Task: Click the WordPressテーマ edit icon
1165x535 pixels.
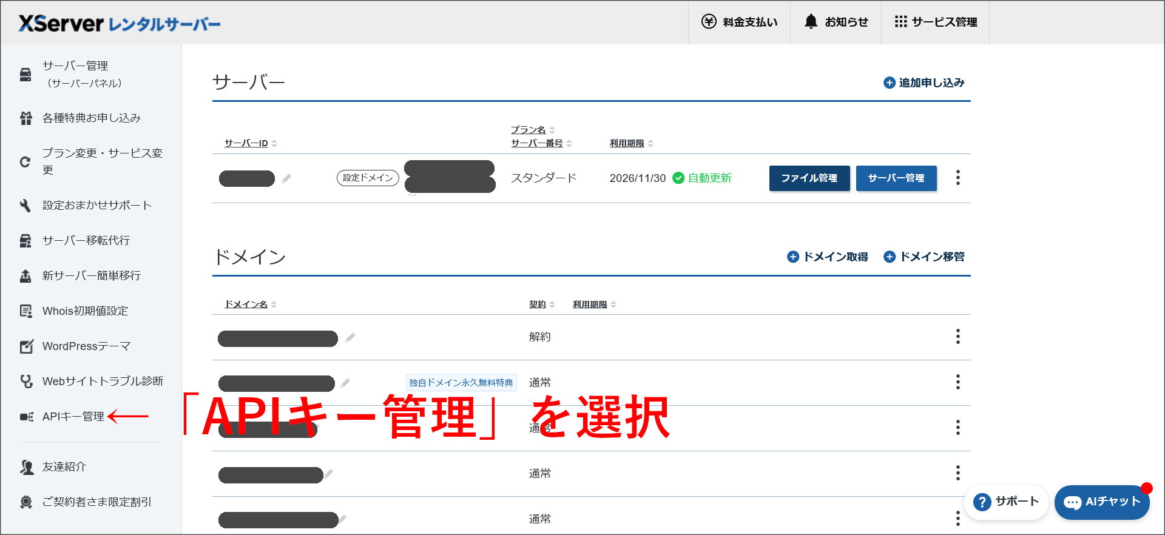Action: tap(26, 346)
